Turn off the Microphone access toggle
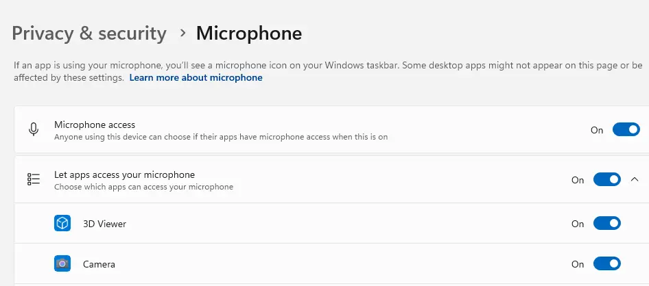This screenshot has width=649, height=286. pyautogui.click(x=626, y=130)
